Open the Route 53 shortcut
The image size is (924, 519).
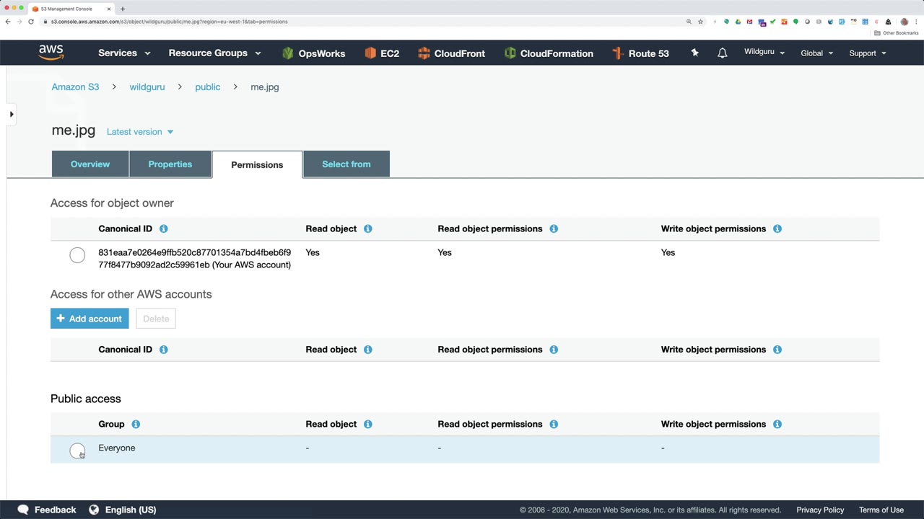[640, 53]
